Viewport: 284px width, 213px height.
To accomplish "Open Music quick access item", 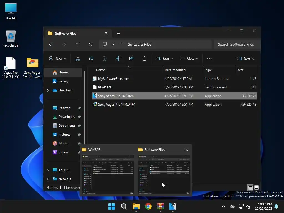I will [x=63, y=143].
